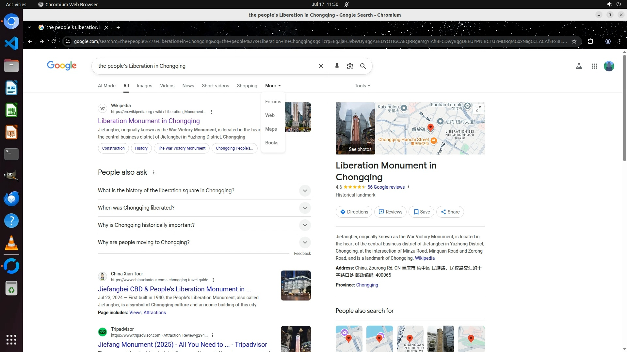Select Maps from the More menu
Viewport: 627px width, 352px height.
[x=271, y=129]
